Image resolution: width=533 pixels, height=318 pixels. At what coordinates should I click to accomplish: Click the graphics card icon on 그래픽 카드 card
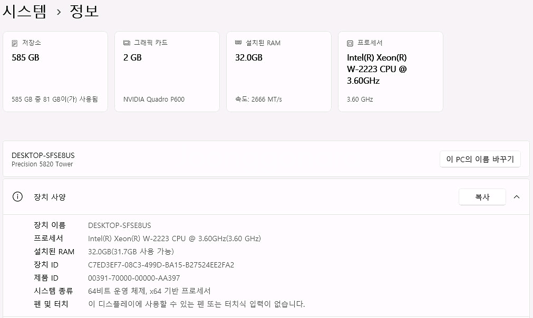tap(126, 43)
